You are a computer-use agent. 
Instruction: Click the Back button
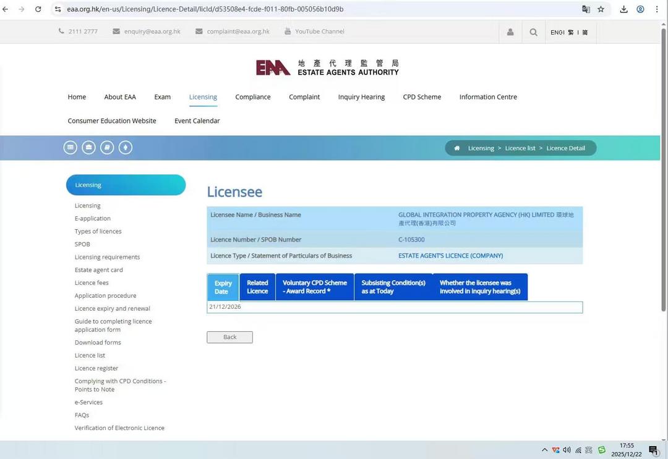pos(229,337)
